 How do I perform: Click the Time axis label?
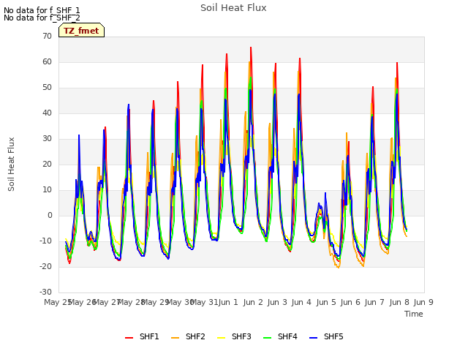coord(414,314)
